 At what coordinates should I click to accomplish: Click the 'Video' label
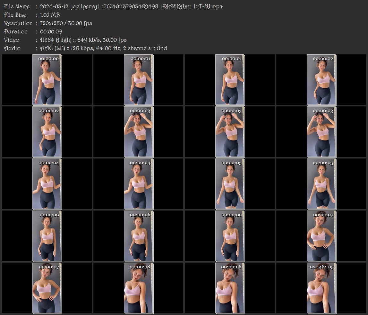tap(12, 40)
